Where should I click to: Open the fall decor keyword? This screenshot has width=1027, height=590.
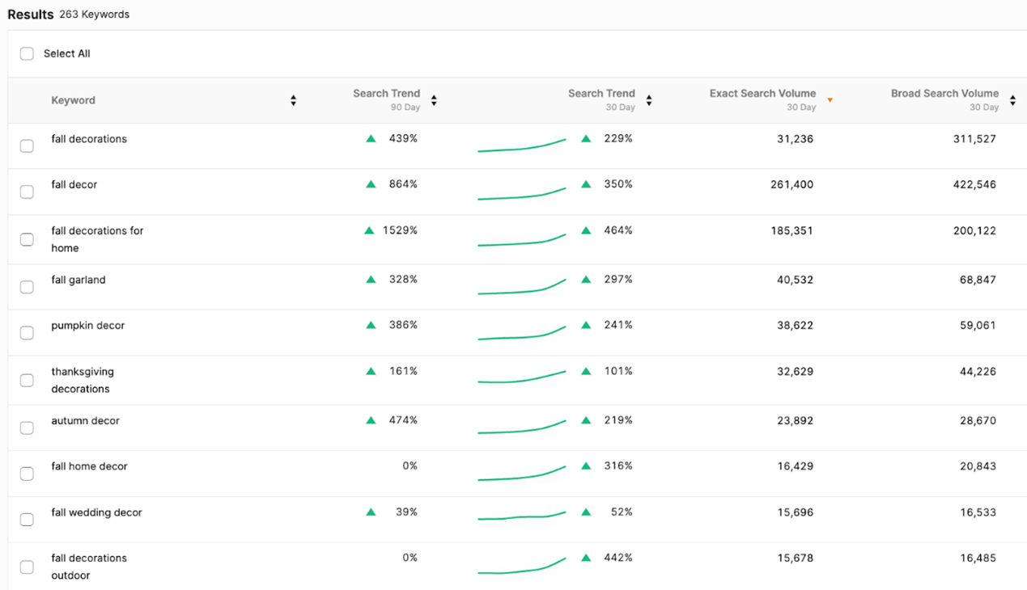74,184
